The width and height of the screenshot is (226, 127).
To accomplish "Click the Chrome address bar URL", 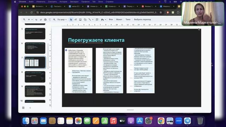I will [99, 13].
